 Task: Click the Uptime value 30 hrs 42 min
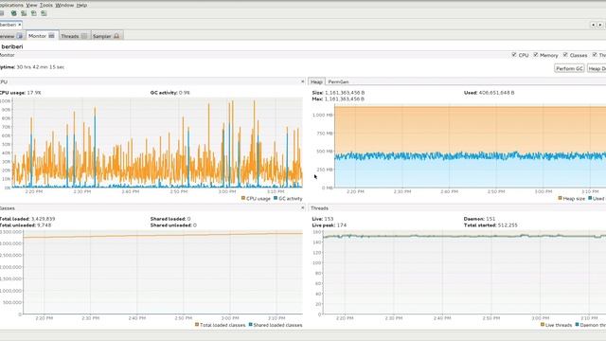[40, 67]
